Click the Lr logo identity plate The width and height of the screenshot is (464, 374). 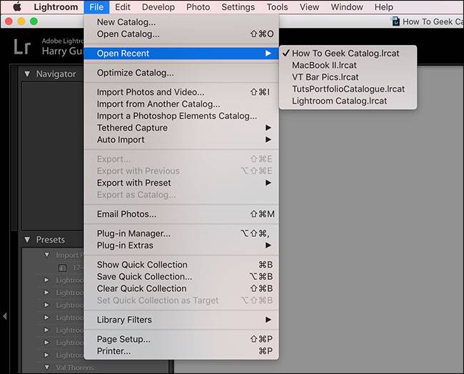tap(22, 47)
